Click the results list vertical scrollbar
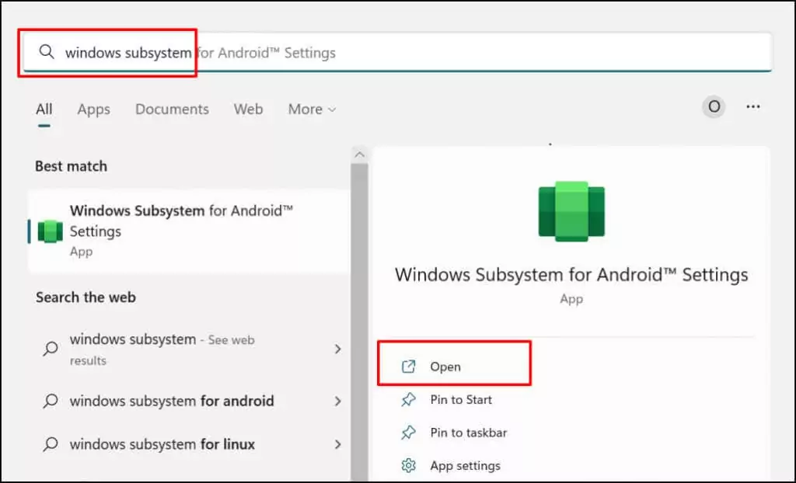The image size is (796, 483). pos(359,322)
